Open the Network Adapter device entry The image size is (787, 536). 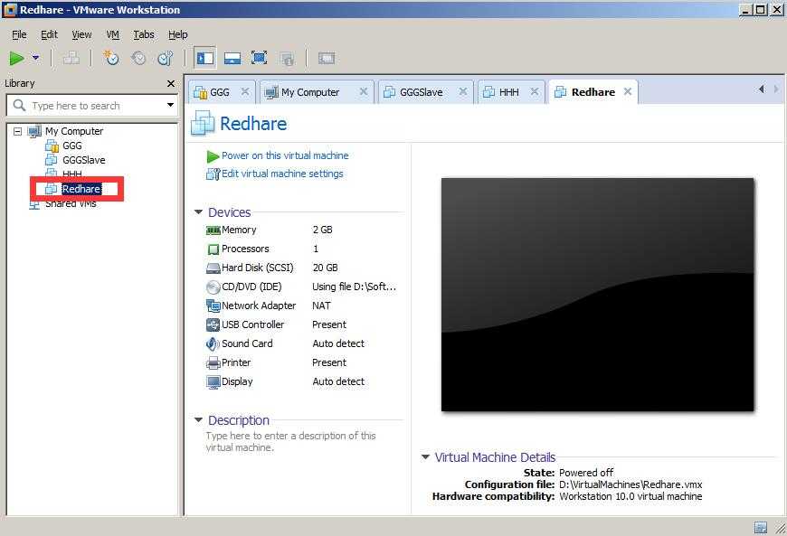coord(259,306)
